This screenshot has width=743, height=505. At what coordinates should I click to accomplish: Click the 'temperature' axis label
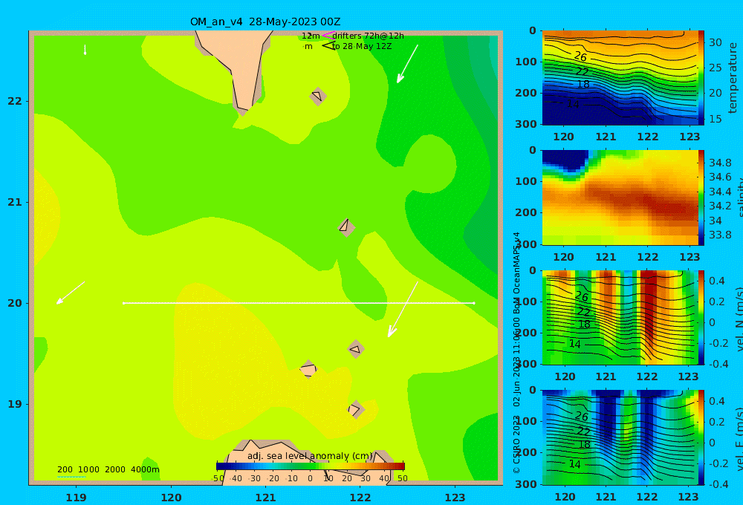733,78
